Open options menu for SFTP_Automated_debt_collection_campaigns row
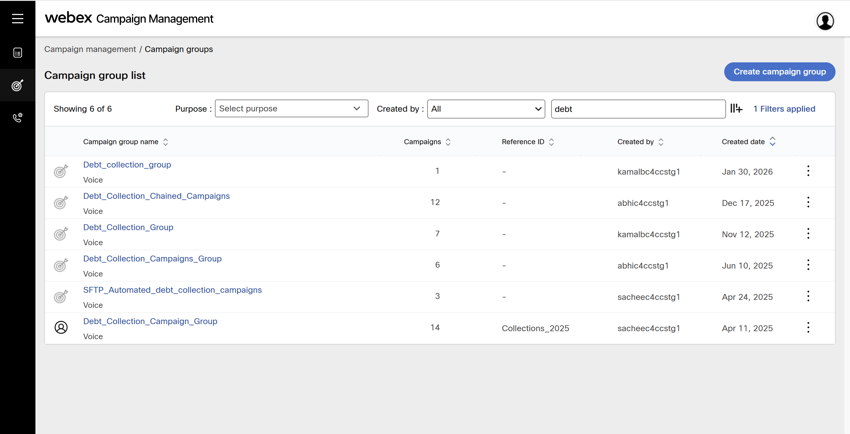 (808, 296)
